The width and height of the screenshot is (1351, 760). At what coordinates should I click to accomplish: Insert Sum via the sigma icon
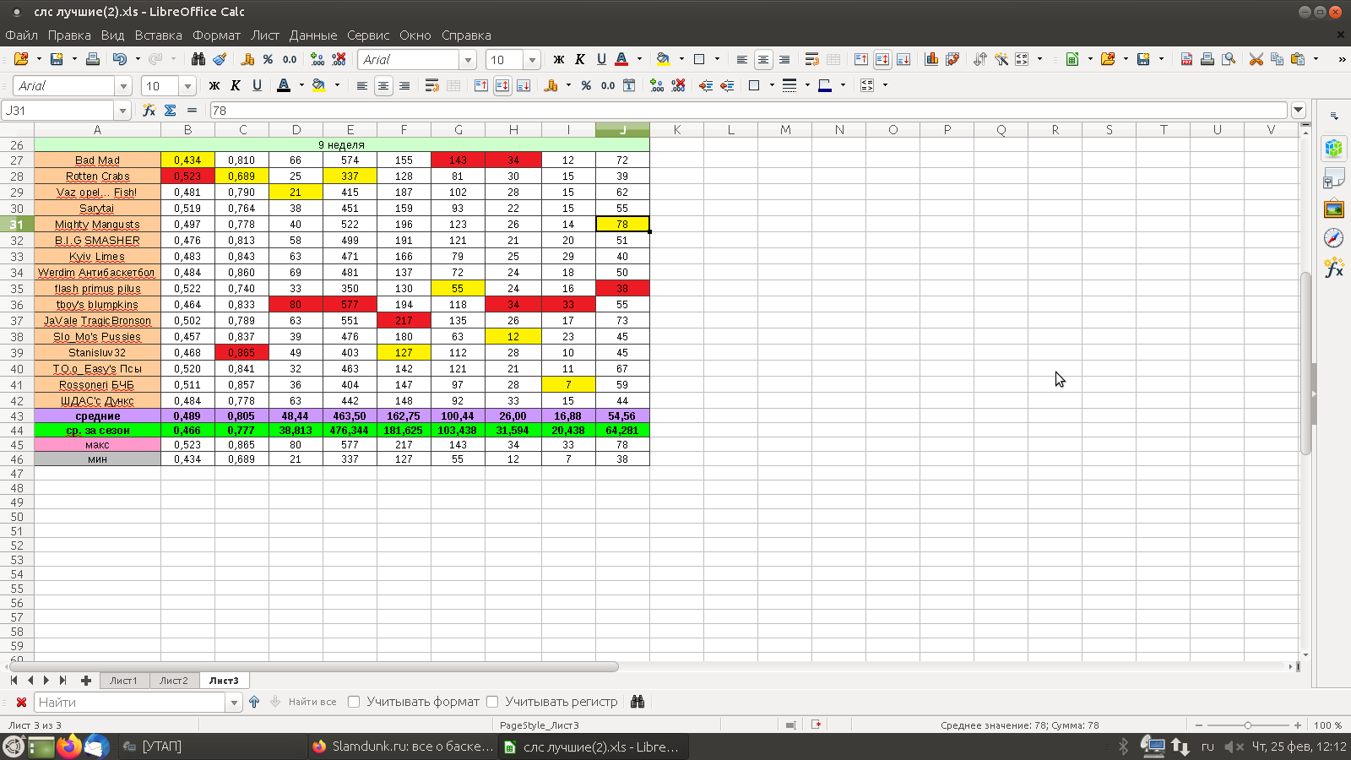coord(170,111)
